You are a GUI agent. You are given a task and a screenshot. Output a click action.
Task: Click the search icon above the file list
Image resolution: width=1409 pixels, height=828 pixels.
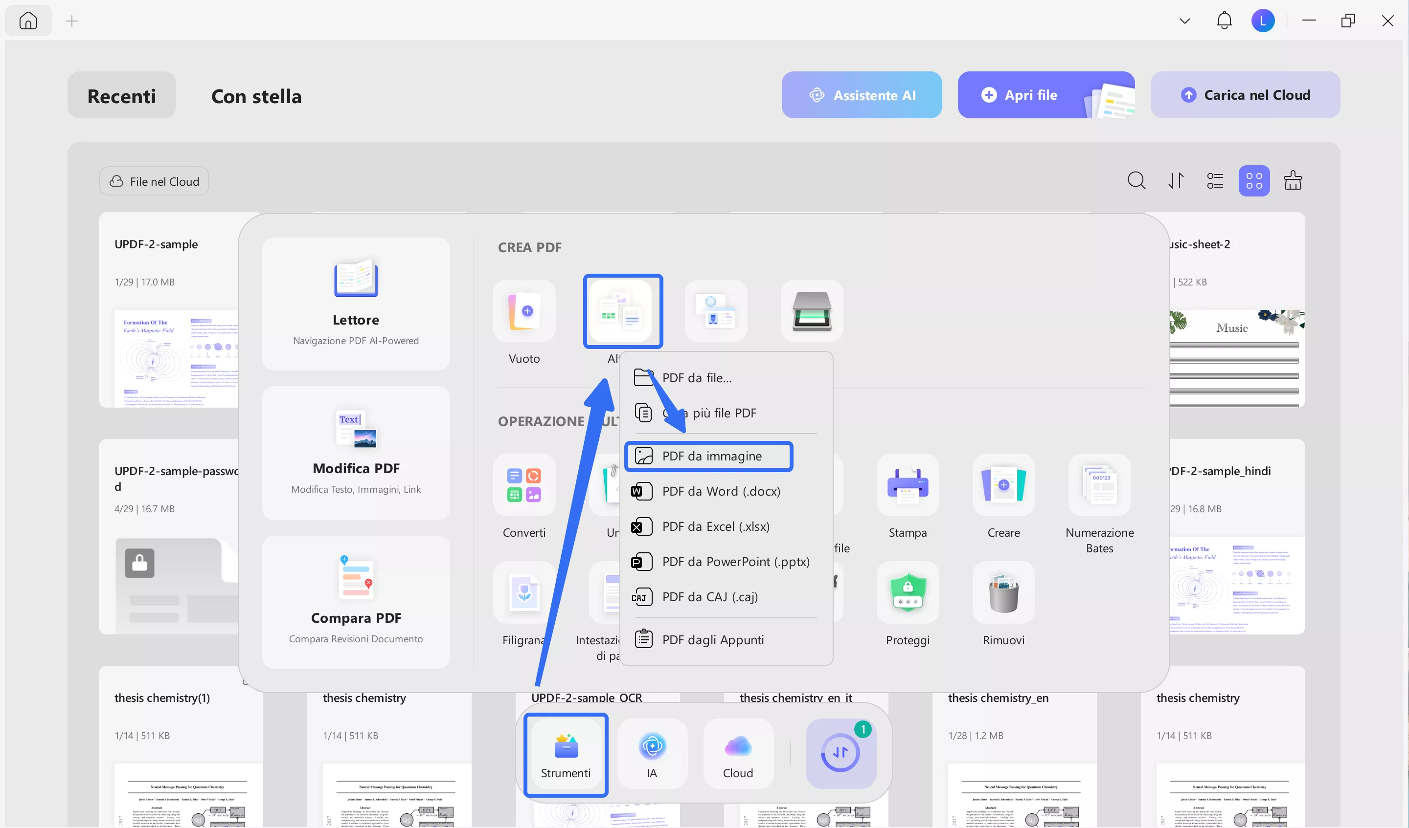1136,180
